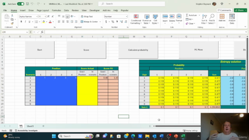Center text horizontally
Image resolution: width=249 pixels, height=140 pixels.
pyautogui.click(x=63, y=22)
